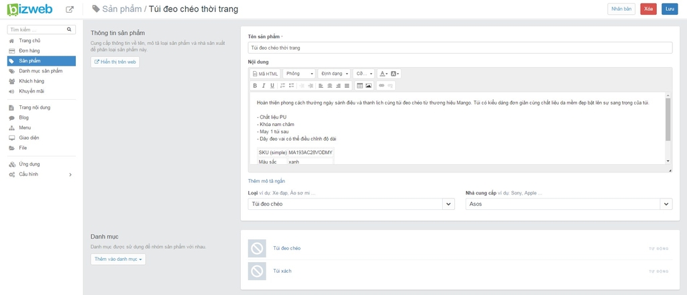Click the Thêm mô tả ngắn link
The image size is (687, 295).
[x=267, y=181]
